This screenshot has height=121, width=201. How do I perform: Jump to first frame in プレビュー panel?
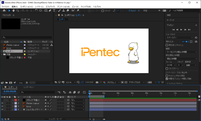click(173, 30)
